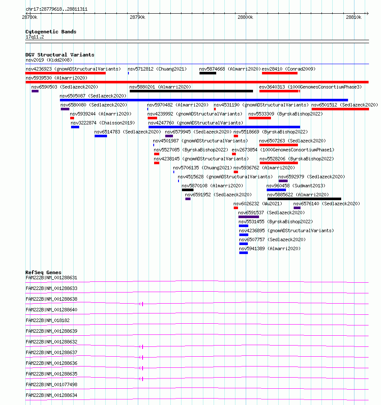Screen dimensions: 381x405
Task: Open nsv5531455 (ByrskaBishop2022) label
Action: click(x=276, y=222)
